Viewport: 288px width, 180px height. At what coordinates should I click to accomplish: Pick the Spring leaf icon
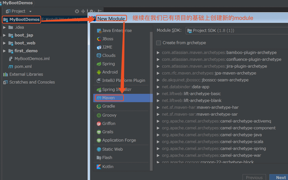(x=99, y=64)
